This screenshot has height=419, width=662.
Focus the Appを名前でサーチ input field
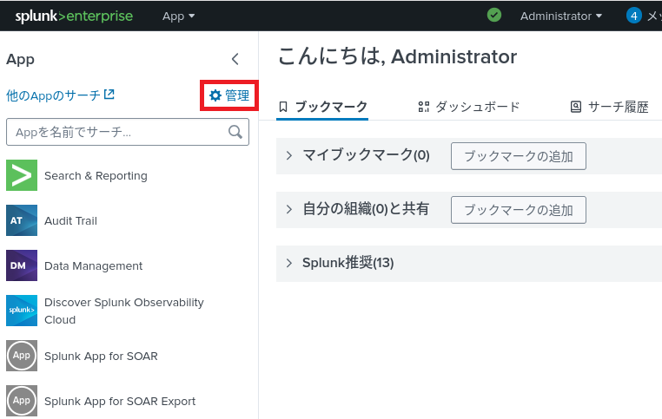pos(117,132)
